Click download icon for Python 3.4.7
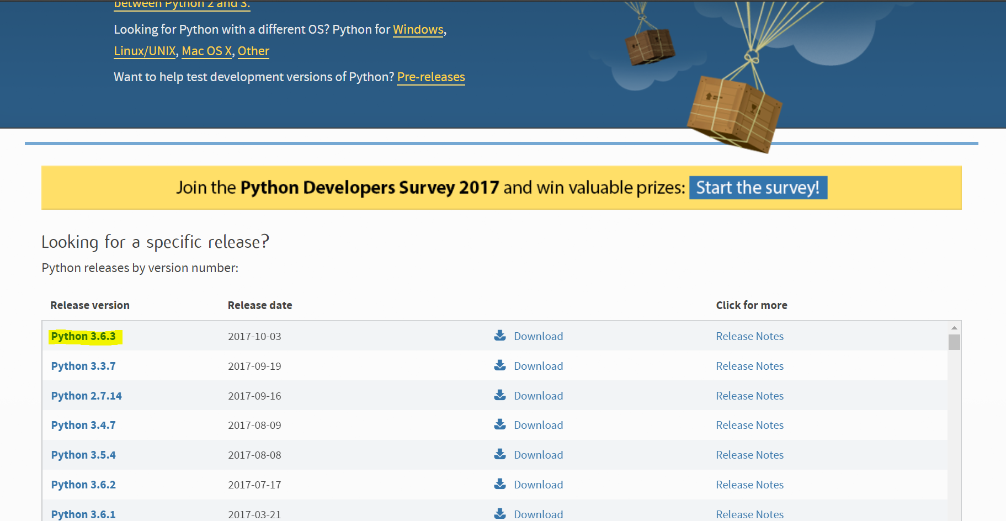The height and width of the screenshot is (521, 1006). pyautogui.click(x=500, y=424)
